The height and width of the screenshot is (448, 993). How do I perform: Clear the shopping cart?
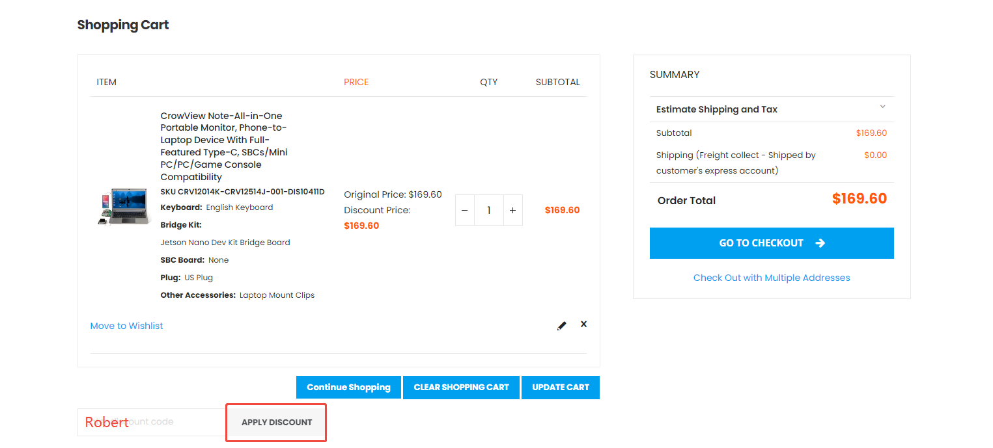click(x=461, y=387)
